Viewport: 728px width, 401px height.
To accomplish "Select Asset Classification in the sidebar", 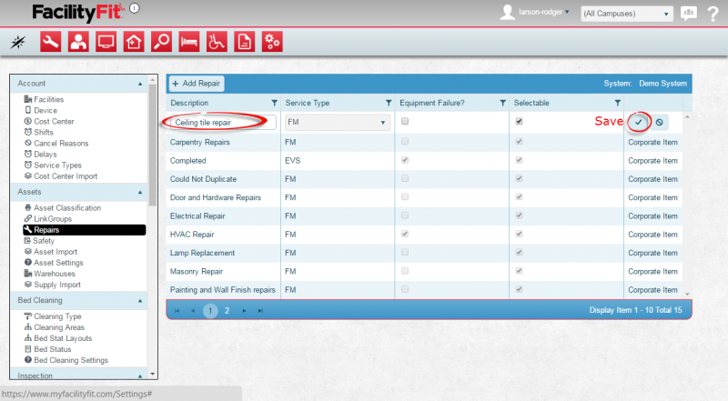I will click(67, 208).
